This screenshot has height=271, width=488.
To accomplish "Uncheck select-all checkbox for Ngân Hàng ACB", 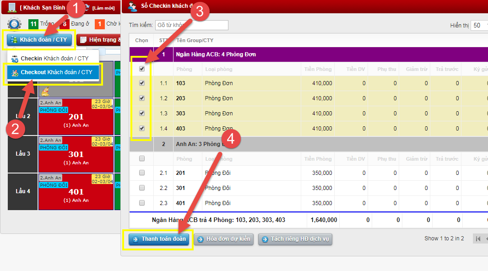I will pos(142,69).
